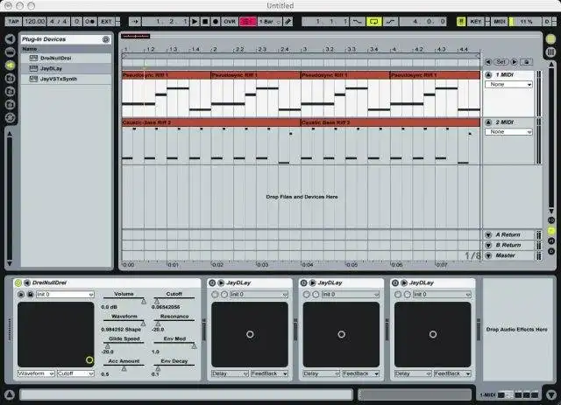The width and height of the screenshot is (561, 405).
Task: Click the Env Mod slider handle
Action: click(194, 346)
